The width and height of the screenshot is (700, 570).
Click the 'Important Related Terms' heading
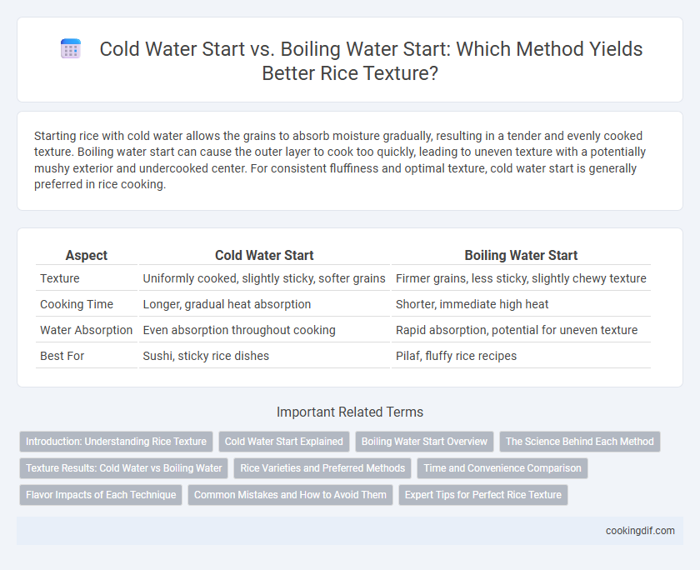[350, 412]
